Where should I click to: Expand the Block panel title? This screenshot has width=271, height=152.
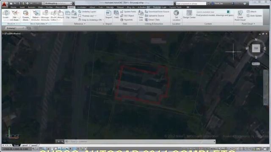point(11,24)
